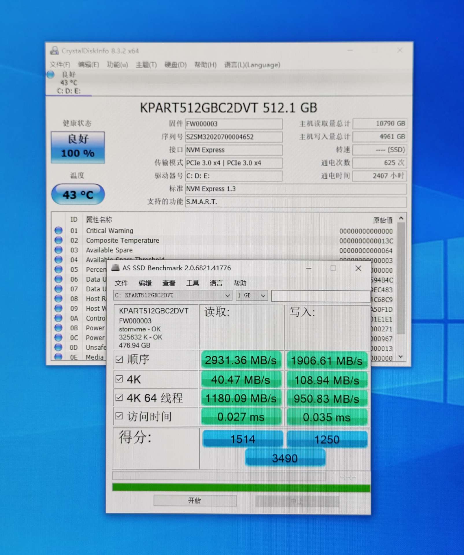This screenshot has height=555, width=464.
Task: Click status orb for attribute 0A row
Action: (58, 318)
